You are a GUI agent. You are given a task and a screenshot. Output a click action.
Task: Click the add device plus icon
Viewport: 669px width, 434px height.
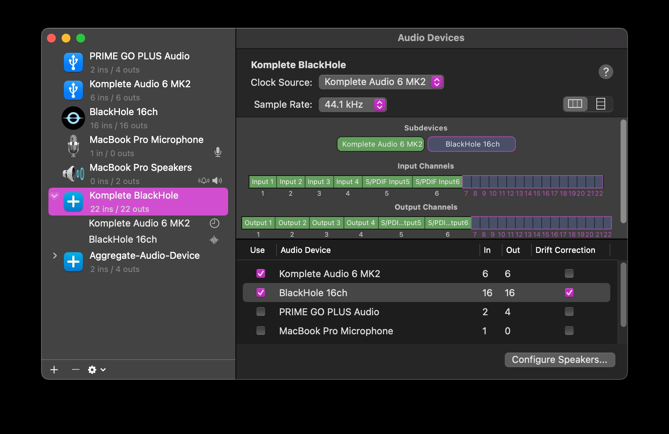pyautogui.click(x=54, y=369)
